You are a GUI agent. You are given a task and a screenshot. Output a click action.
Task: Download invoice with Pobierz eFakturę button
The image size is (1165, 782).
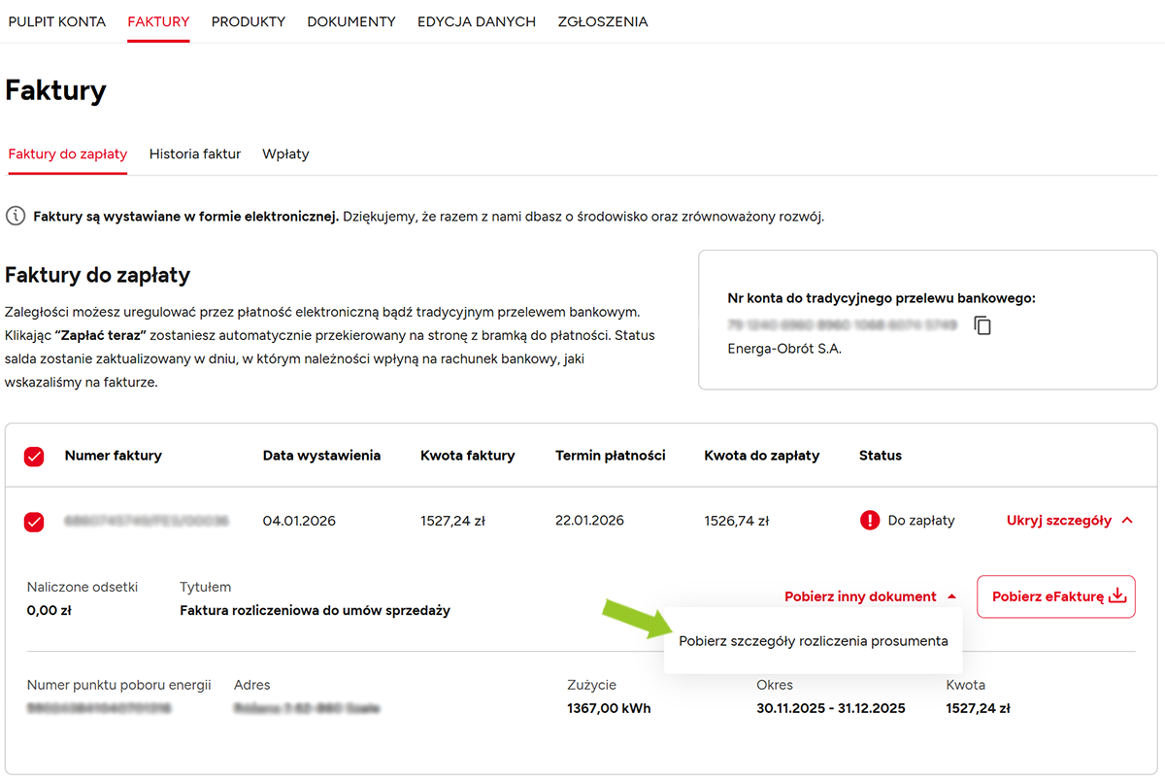[x=1055, y=596]
